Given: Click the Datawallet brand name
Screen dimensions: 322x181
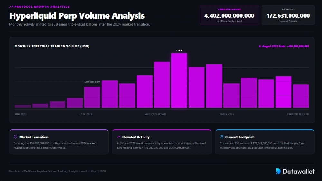Looking at the screenshot, I should point(298,171).
